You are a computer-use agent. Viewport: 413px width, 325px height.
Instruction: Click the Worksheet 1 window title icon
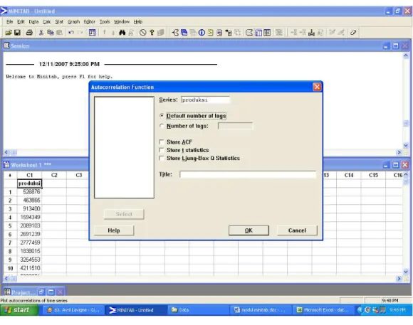[6, 165]
